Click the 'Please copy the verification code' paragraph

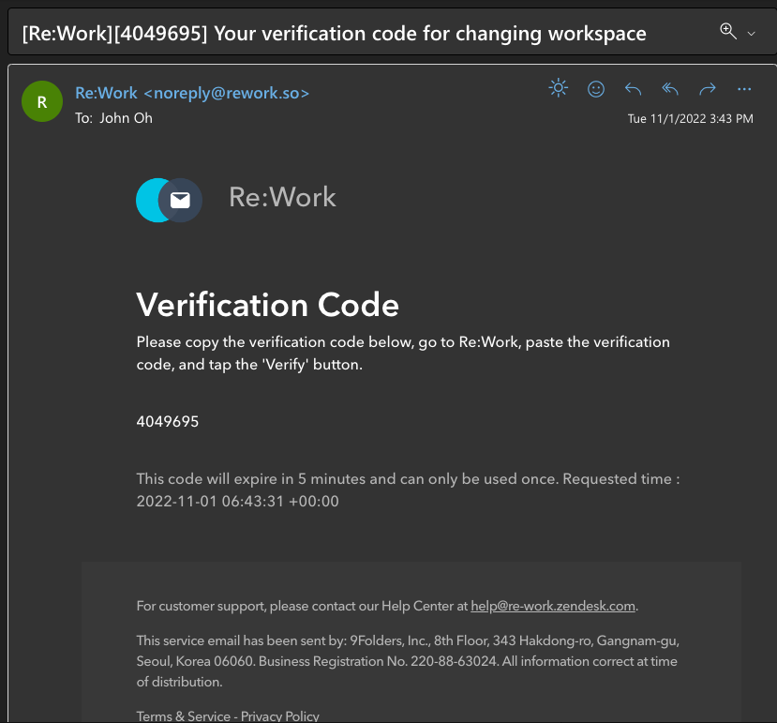(403, 354)
